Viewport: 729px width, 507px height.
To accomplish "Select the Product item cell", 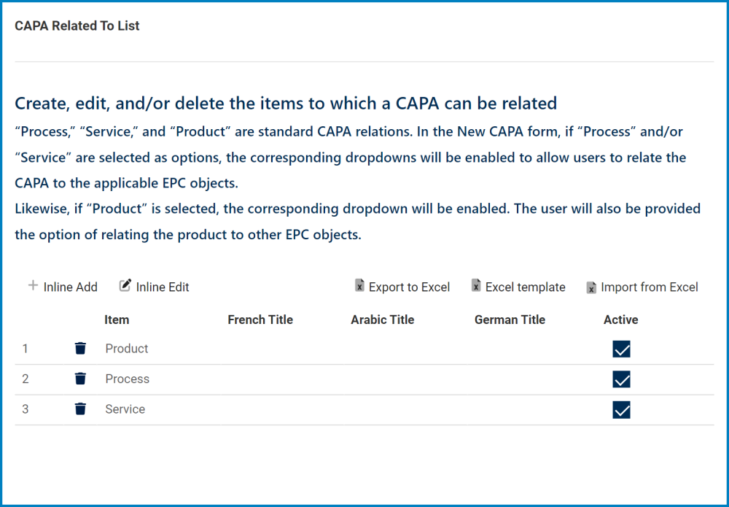I will tap(127, 349).
